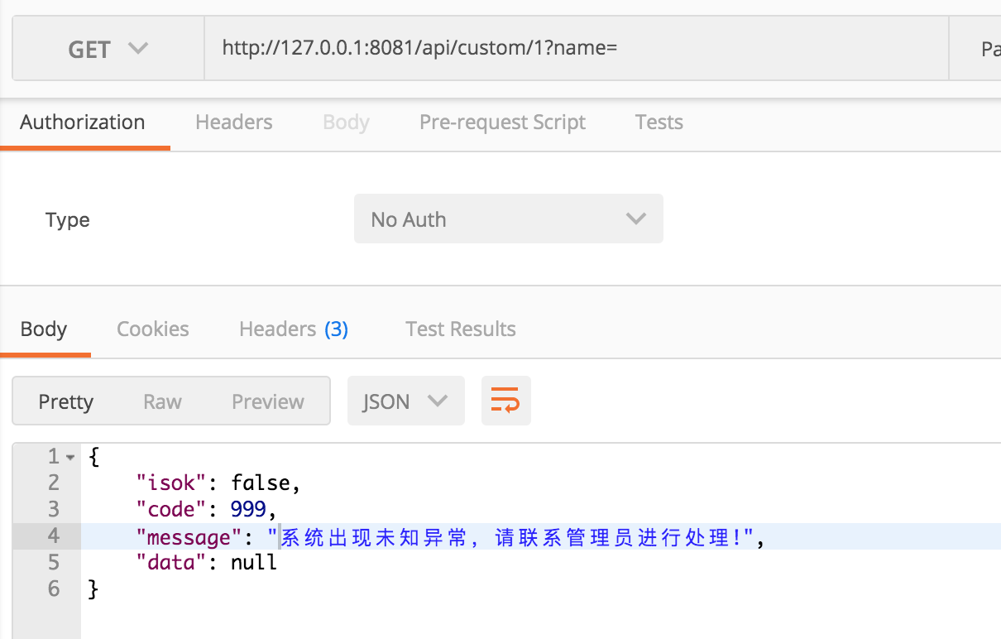Click the disabled request Body tab
The image size is (1001, 639).
[346, 123]
